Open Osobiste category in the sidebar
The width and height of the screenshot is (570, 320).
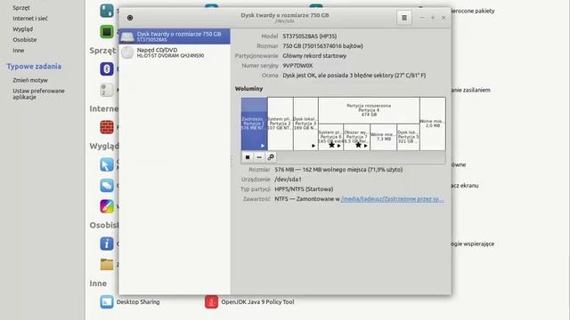point(25,39)
